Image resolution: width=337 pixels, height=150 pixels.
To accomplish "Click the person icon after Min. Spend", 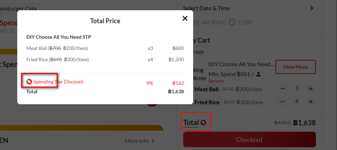I will pos(258,74).
